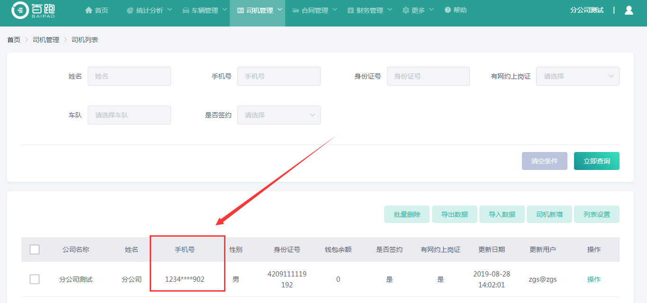Click the help question mark icon
Screen dimensions: 647x303
(x=448, y=10)
